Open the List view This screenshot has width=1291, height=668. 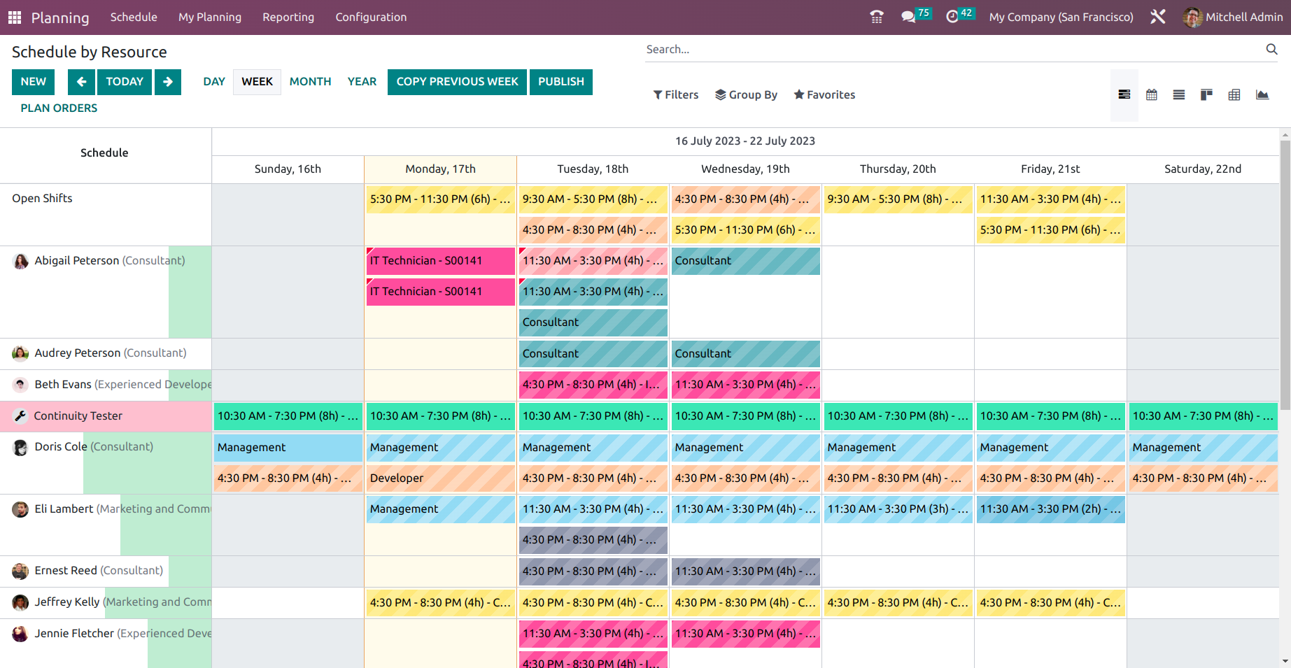coord(1178,94)
